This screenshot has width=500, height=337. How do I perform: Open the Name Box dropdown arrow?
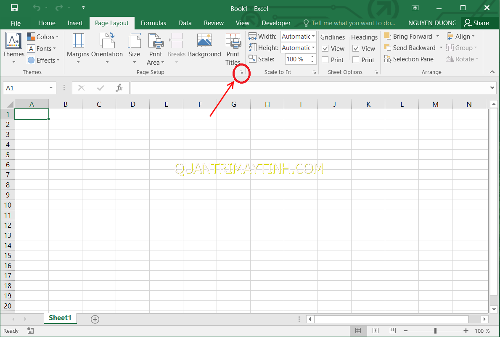pyautogui.click(x=51, y=88)
